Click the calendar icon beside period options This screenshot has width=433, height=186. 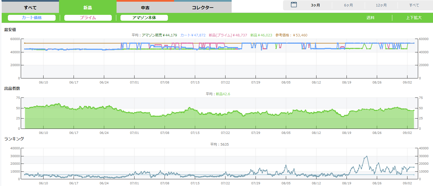[294, 4]
